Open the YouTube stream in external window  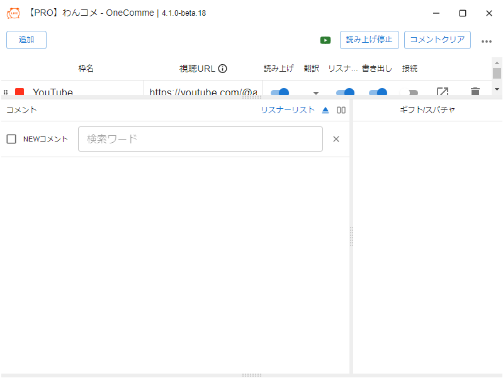tap(443, 92)
